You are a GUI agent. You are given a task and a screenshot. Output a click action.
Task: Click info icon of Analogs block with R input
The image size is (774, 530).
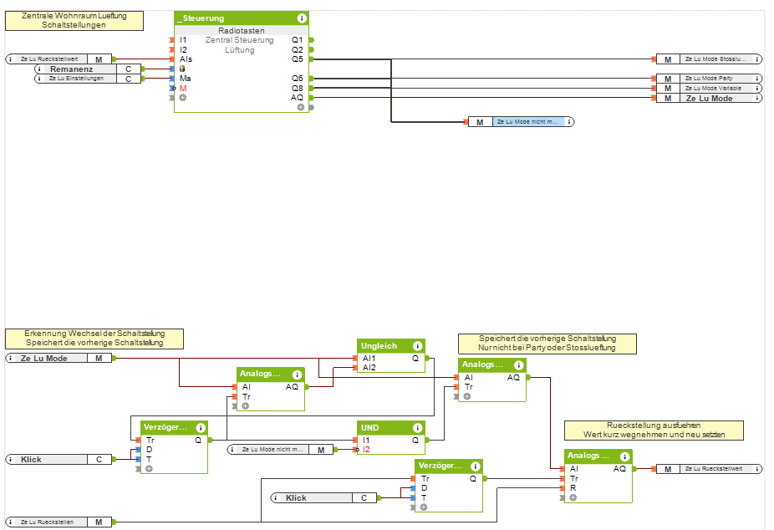624,456
